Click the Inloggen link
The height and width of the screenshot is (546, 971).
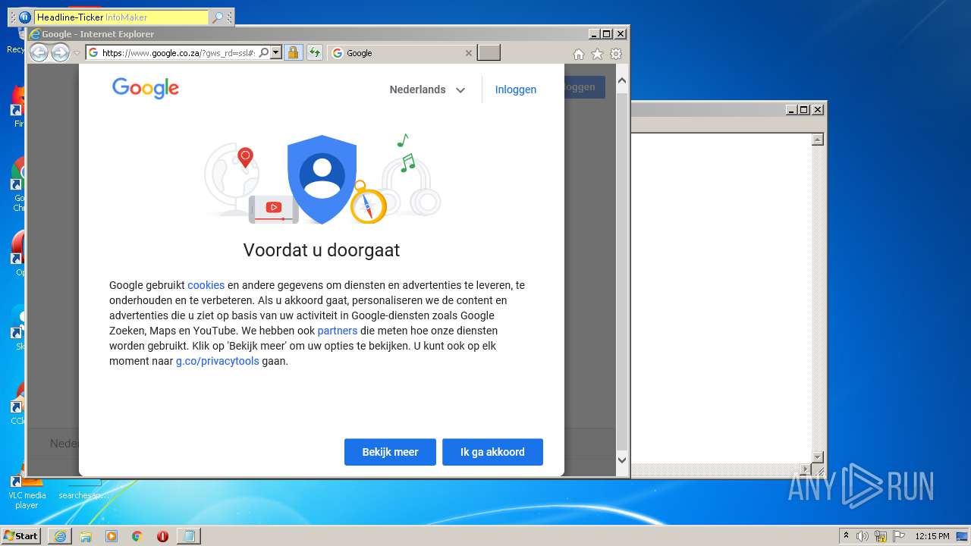coord(516,89)
